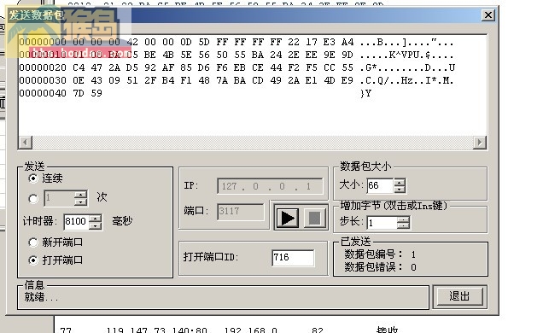
Task: Click the hex view left scroll arrow
Action: (x=26, y=143)
